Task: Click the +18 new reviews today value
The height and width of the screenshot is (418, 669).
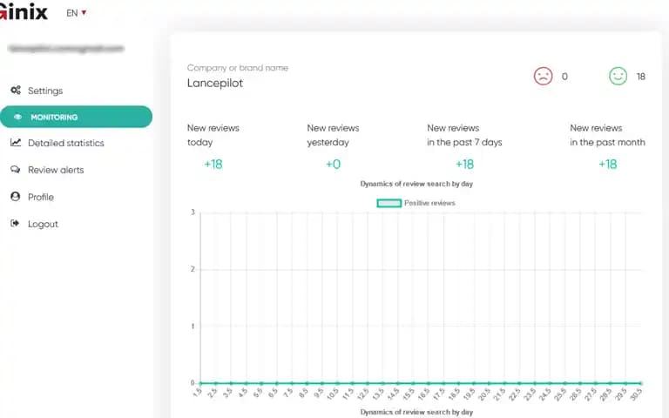Action: click(x=213, y=165)
